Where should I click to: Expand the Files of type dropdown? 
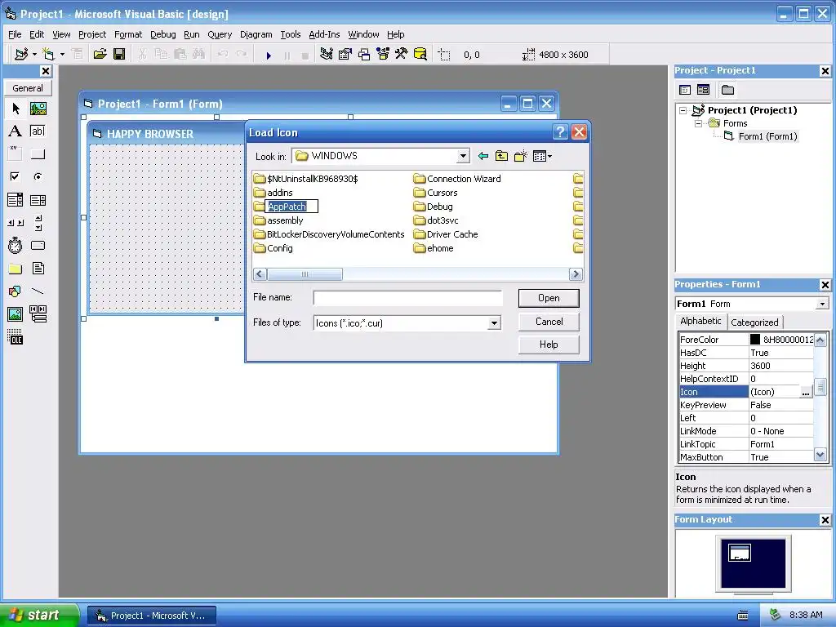[x=494, y=323]
